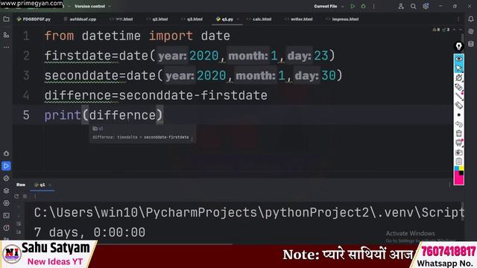This screenshot has height=268, width=477.
Task: Pick the yellow color in the annotation palette
Action: point(461,168)
